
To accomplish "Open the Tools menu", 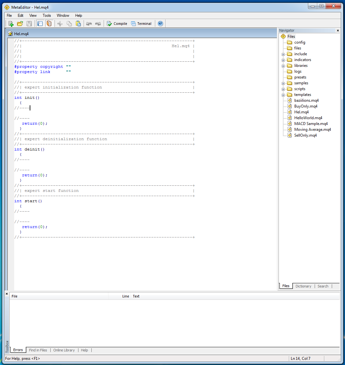I will (47, 16).
